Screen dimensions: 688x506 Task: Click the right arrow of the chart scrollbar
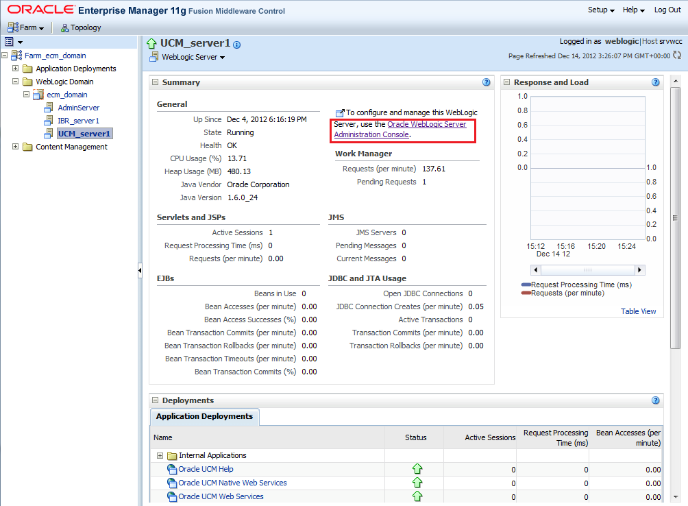point(640,269)
